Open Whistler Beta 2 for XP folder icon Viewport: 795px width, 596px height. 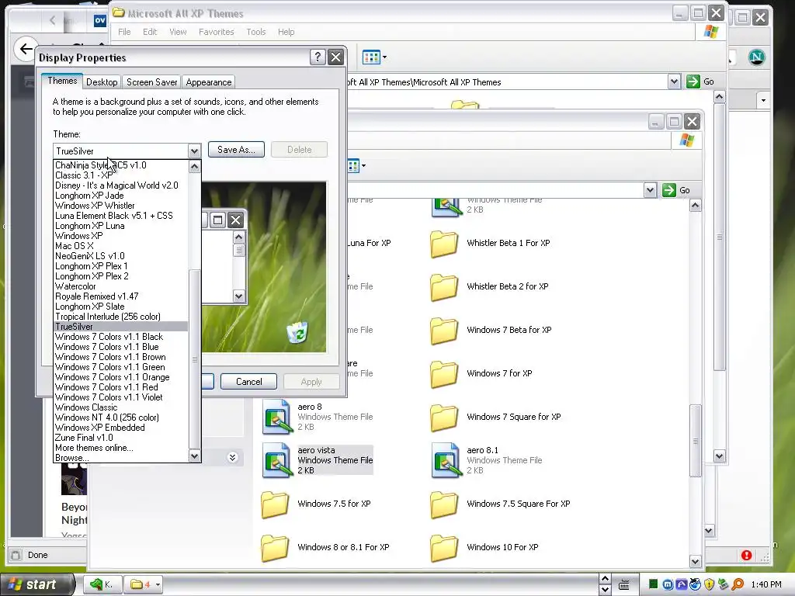click(x=444, y=287)
